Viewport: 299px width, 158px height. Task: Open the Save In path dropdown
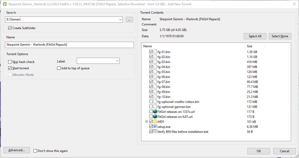[120, 19]
